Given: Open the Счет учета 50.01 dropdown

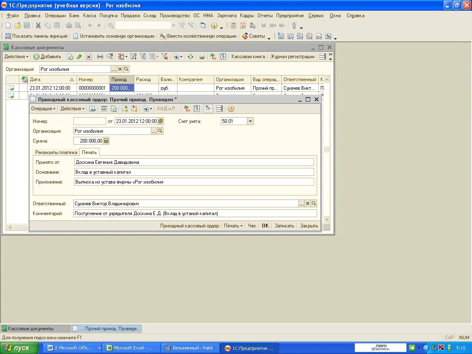Looking at the screenshot, I should tap(250, 121).
